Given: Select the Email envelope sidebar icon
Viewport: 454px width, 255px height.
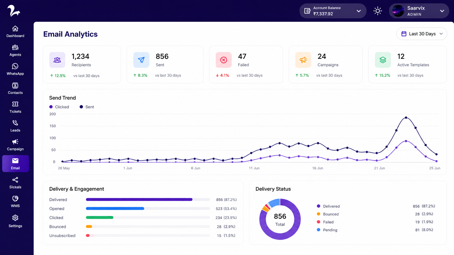Looking at the screenshot, I should coord(15,161).
